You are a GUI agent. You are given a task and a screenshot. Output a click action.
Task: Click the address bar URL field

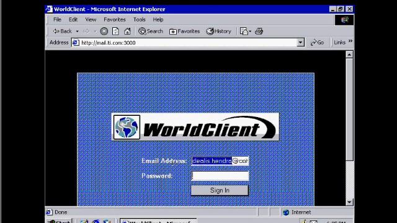point(188,43)
